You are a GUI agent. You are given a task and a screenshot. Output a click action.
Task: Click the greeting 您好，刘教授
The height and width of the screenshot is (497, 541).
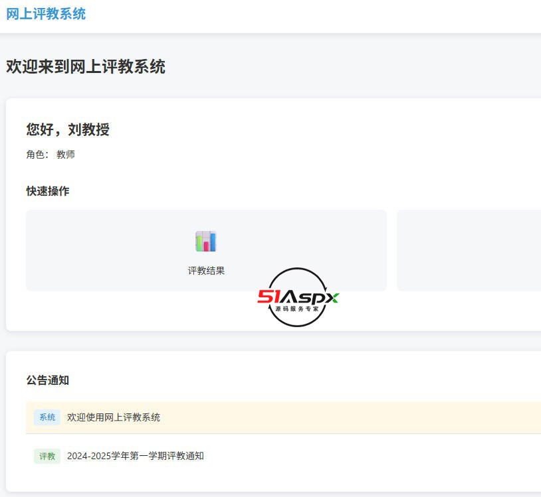point(68,129)
